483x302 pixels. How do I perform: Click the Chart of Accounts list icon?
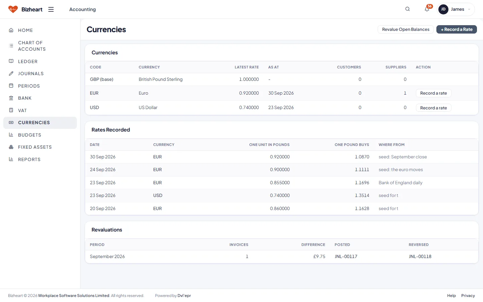pos(11,46)
